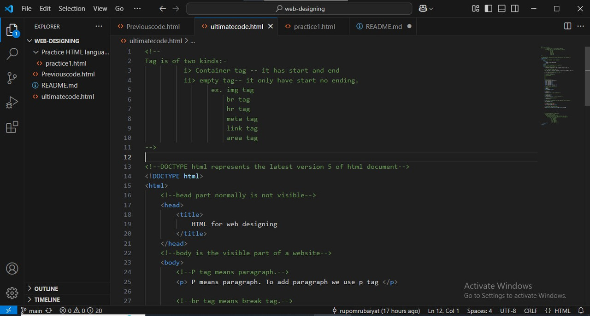
Task: Collapse the WEB-DESIGNING folder section
Action: point(67,41)
